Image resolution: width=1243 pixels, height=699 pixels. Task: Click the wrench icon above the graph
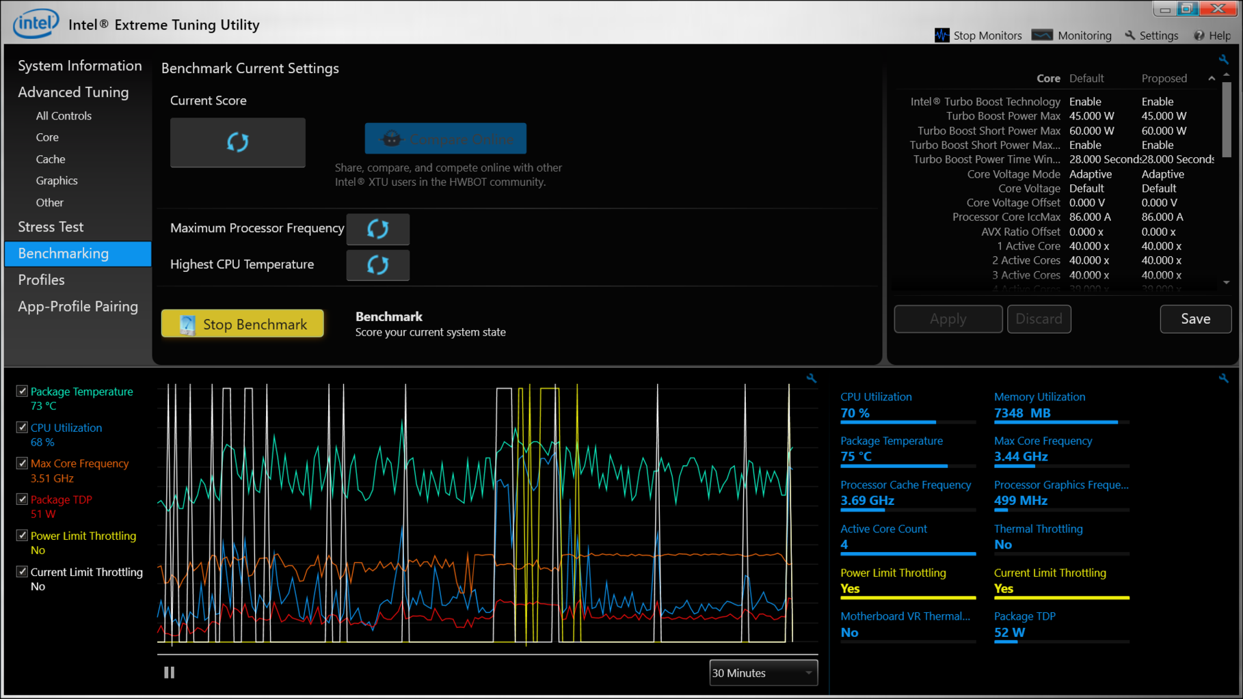811,378
